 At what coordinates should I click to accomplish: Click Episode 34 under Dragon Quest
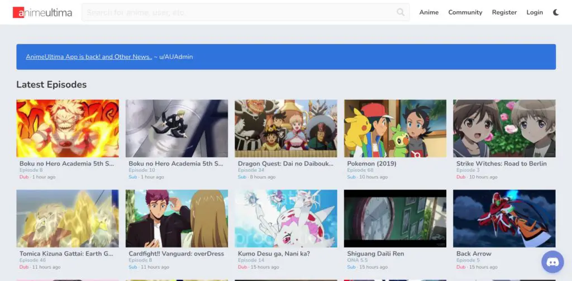[x=251, y=170]
